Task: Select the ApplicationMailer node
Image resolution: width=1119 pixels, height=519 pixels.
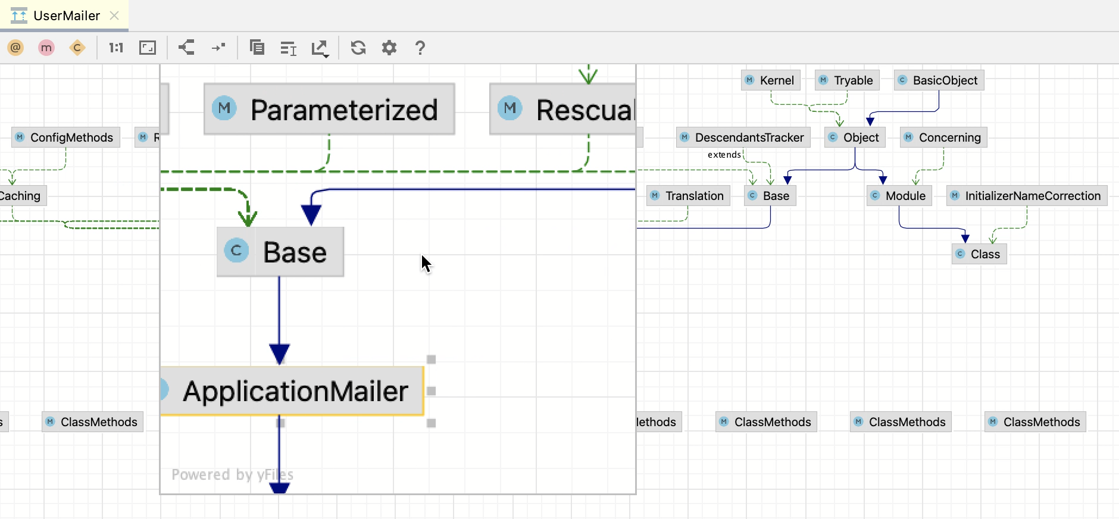Action: pos(295,391)
